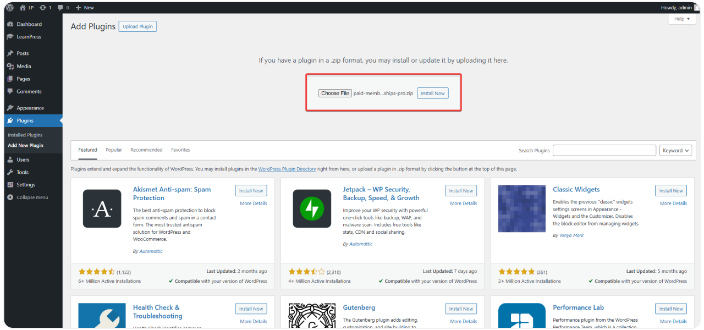Switch to the Favorites tab

click(x=180, y=150)
